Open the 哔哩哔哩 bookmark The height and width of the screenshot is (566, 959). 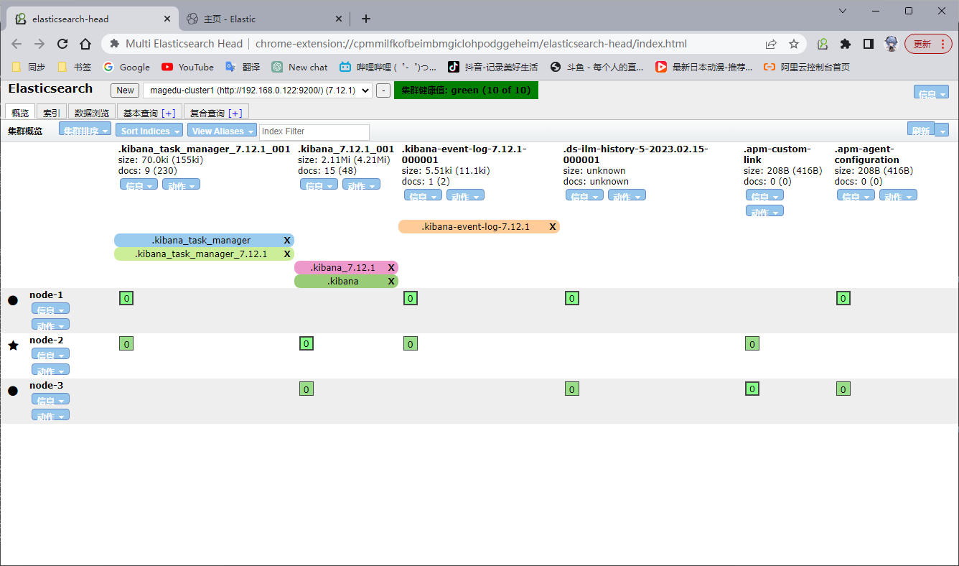pyautogui.click(x=388, y=67)
